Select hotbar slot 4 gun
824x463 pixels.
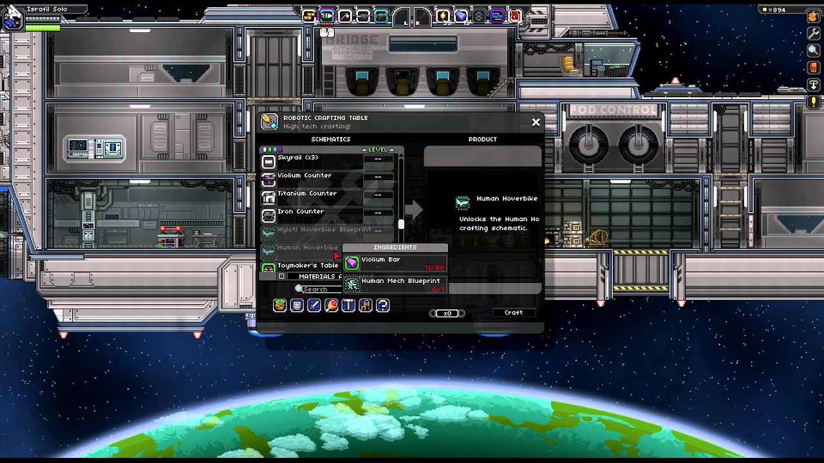[363, 16]
